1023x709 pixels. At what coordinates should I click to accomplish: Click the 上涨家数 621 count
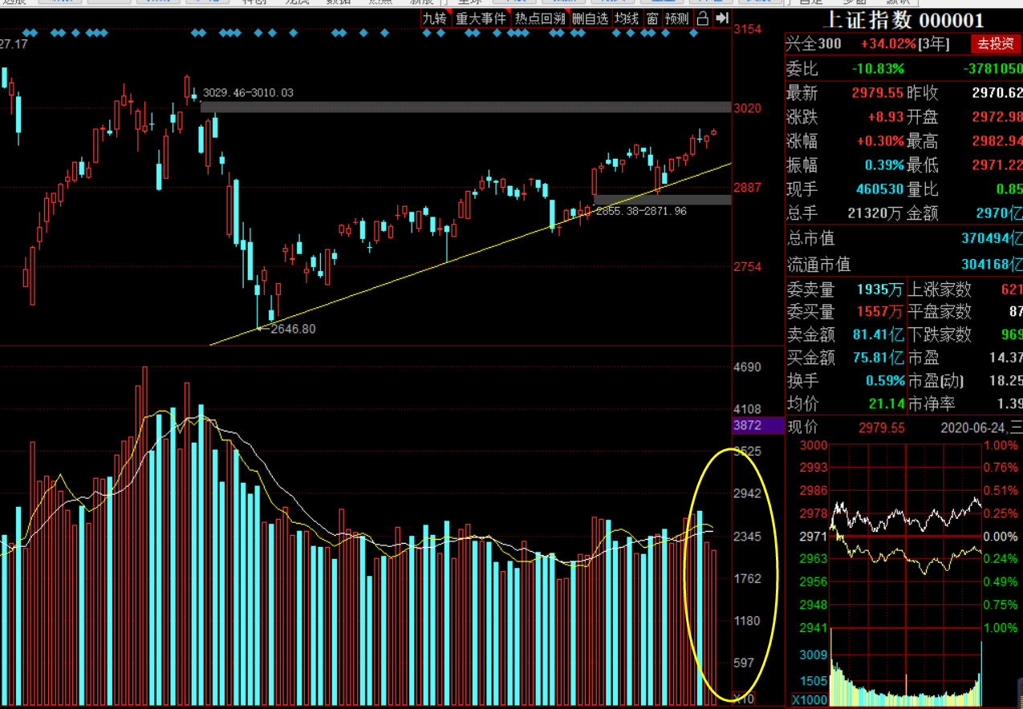pyautogui.click(x=1011, y=290)
